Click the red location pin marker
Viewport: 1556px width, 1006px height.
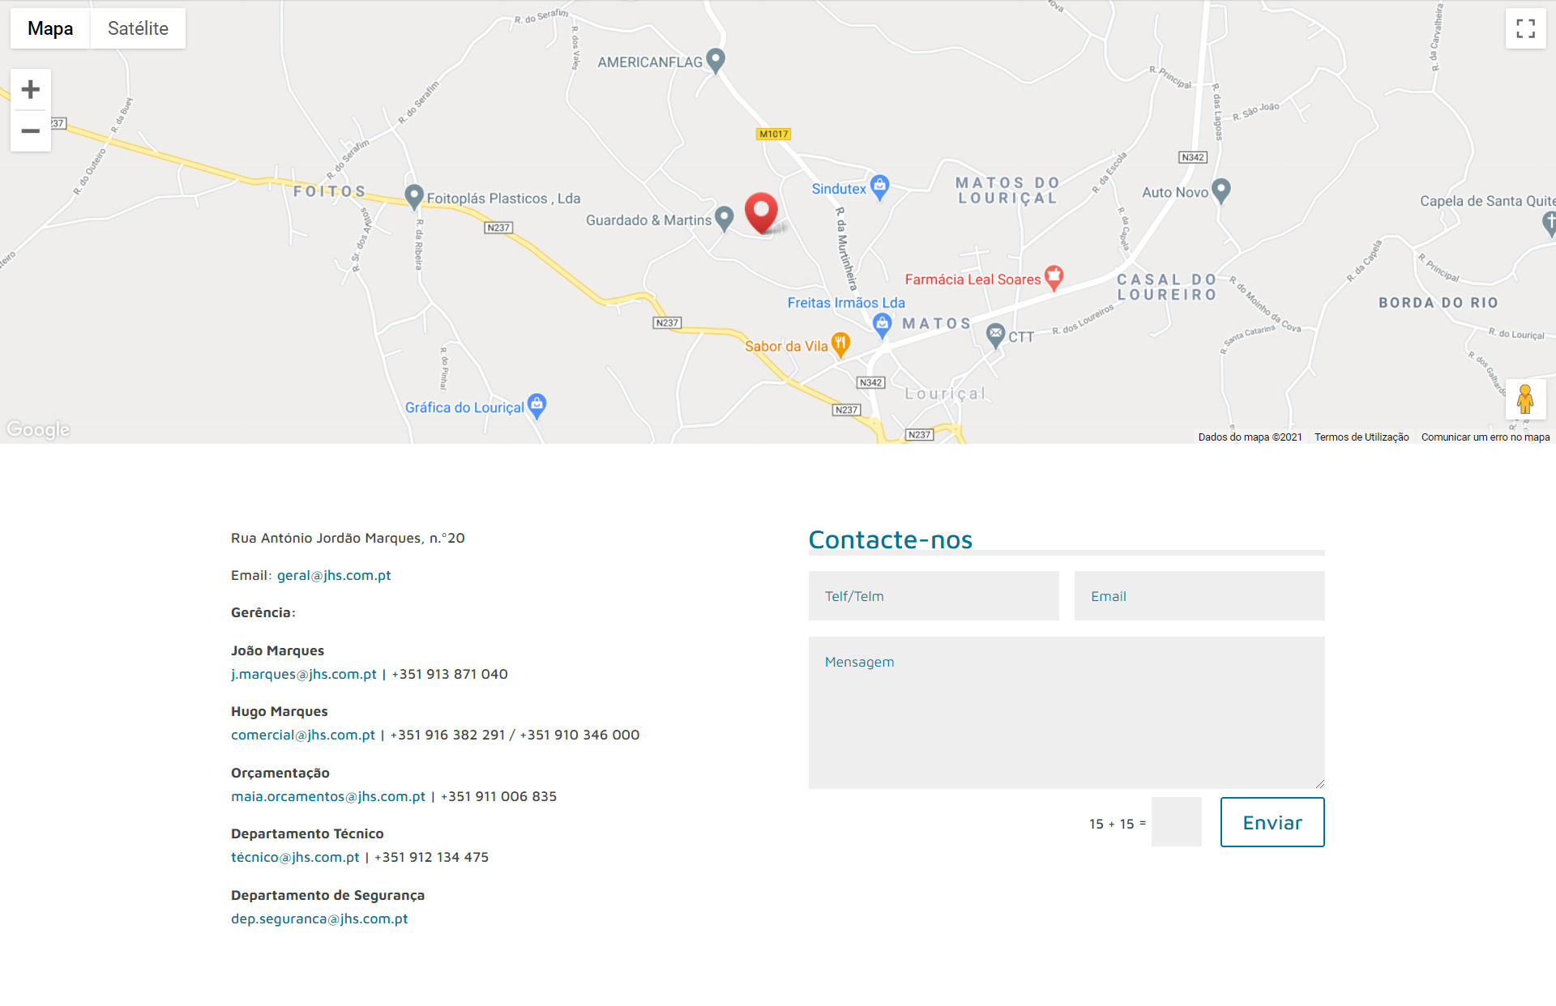point(761,211)
